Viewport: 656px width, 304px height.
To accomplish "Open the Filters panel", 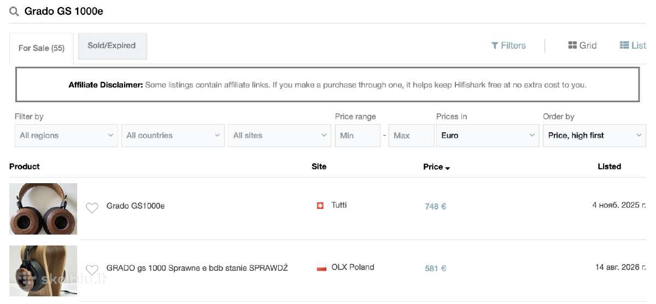I will pos(508,45).
